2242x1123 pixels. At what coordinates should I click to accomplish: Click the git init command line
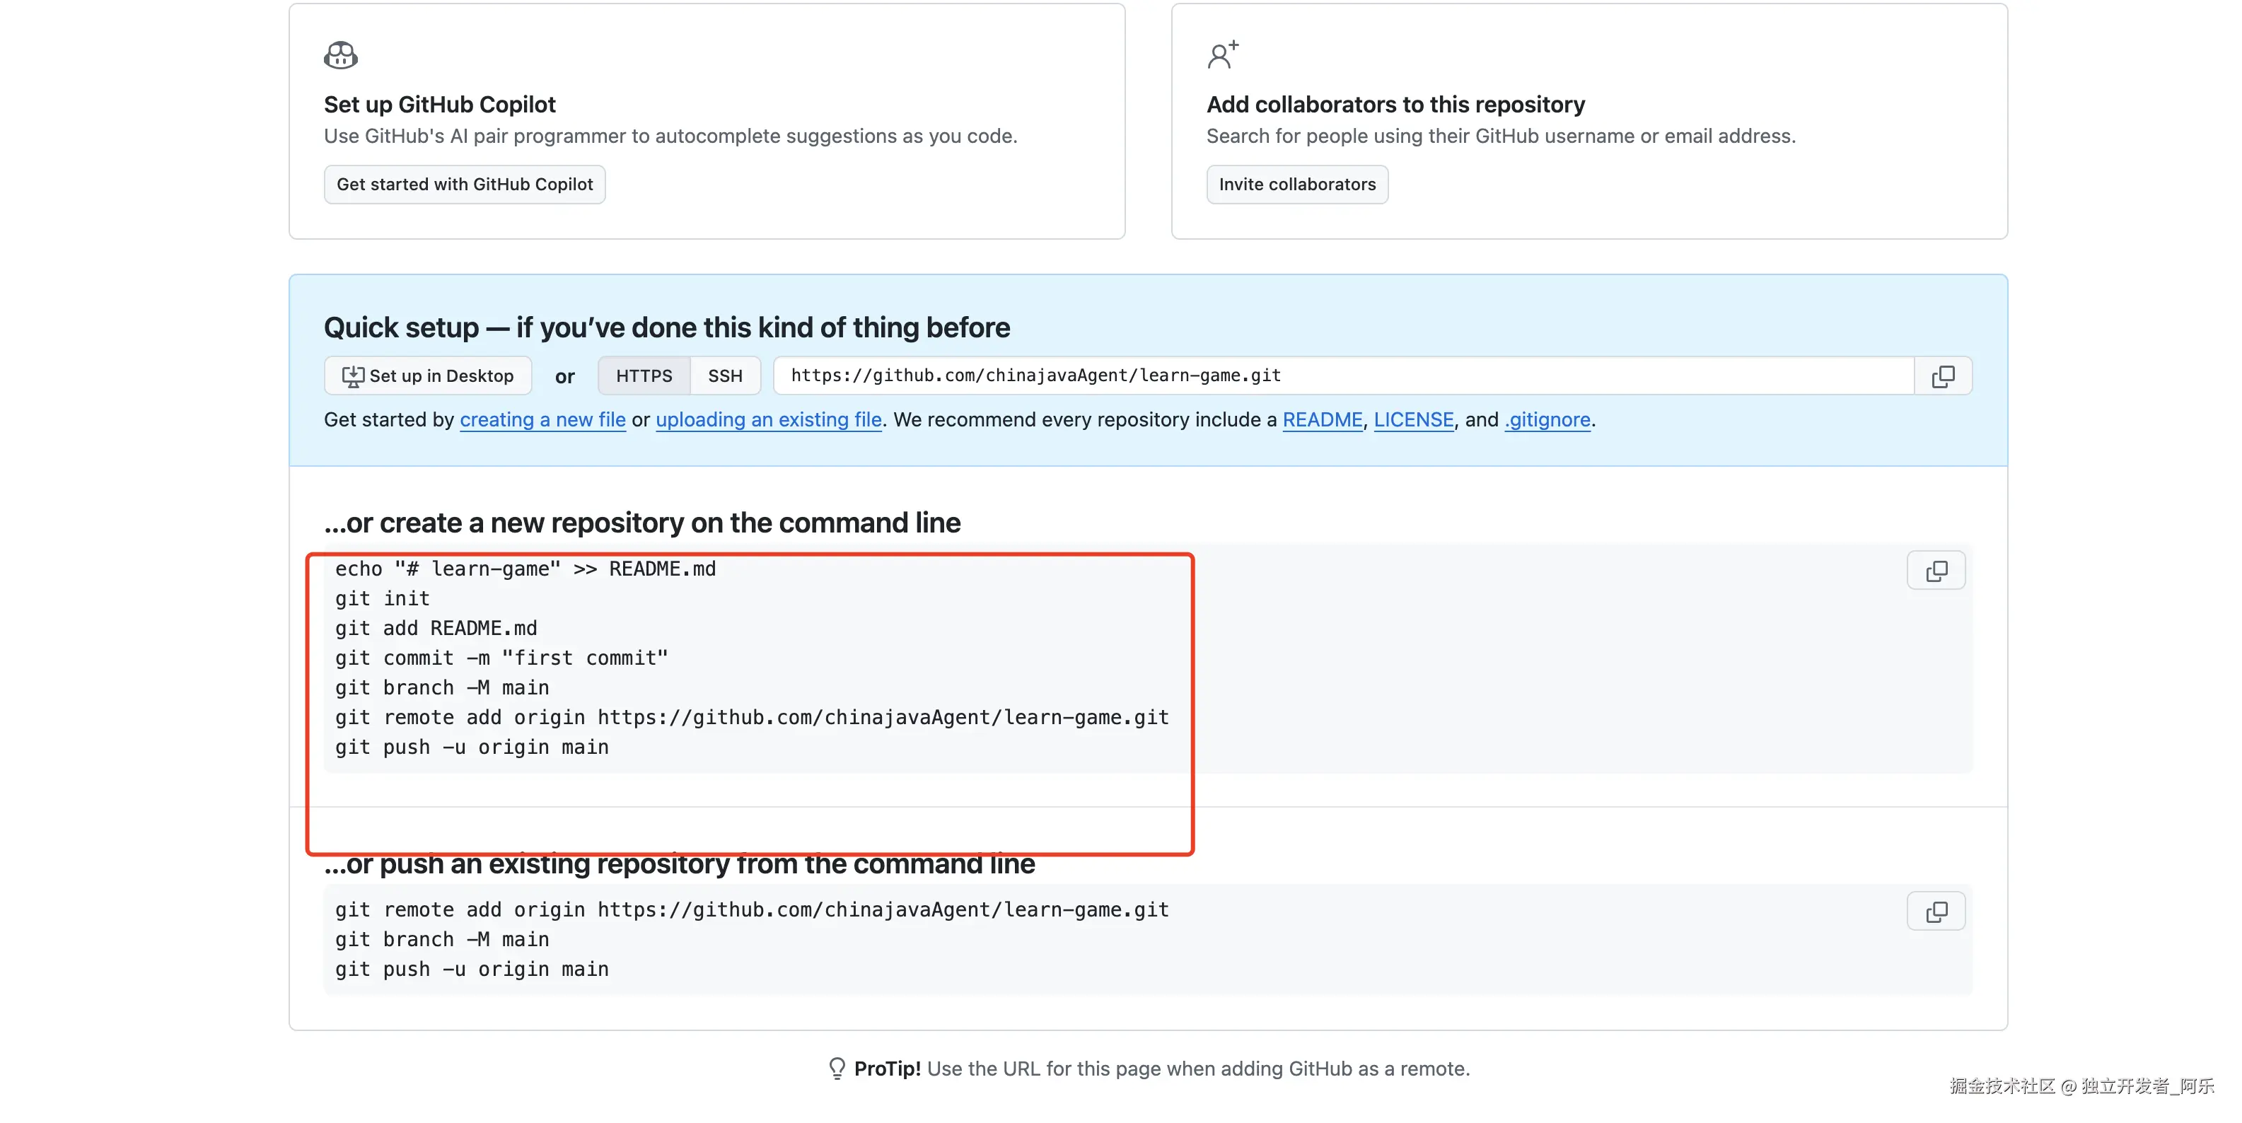[382, 599]
